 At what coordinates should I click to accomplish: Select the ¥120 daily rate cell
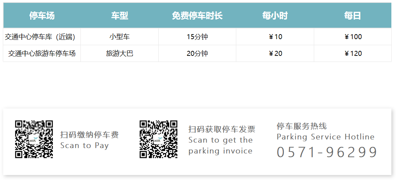click(x=353, y=53)
